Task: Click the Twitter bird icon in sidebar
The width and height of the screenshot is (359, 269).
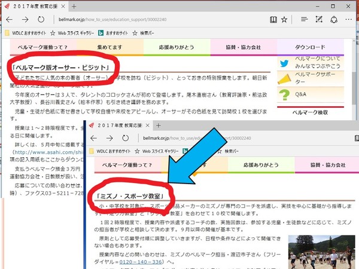Action: tap(284, 63)
